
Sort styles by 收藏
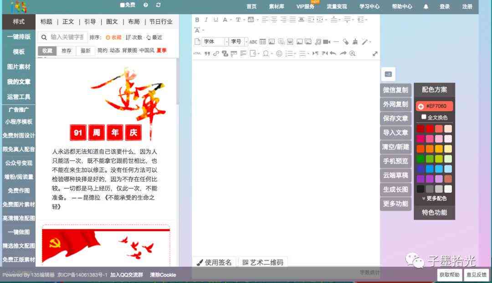113,37
